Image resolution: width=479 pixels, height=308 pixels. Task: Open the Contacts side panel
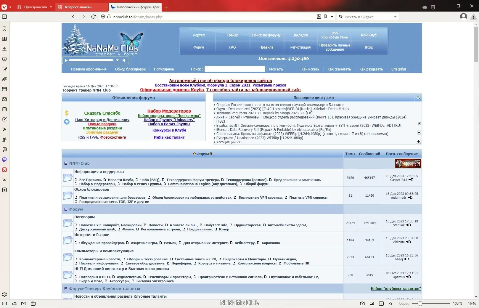pos(4,139)
